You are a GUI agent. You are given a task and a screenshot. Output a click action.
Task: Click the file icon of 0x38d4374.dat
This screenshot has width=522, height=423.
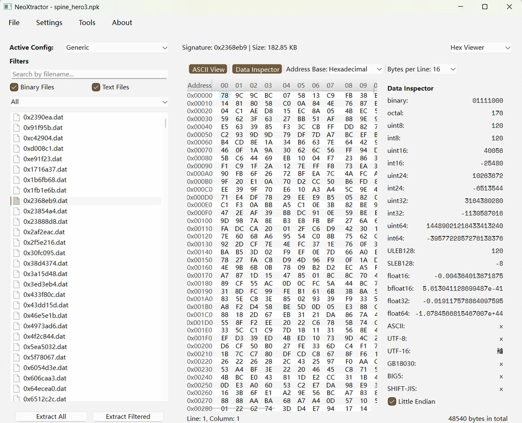pos(16,263)
